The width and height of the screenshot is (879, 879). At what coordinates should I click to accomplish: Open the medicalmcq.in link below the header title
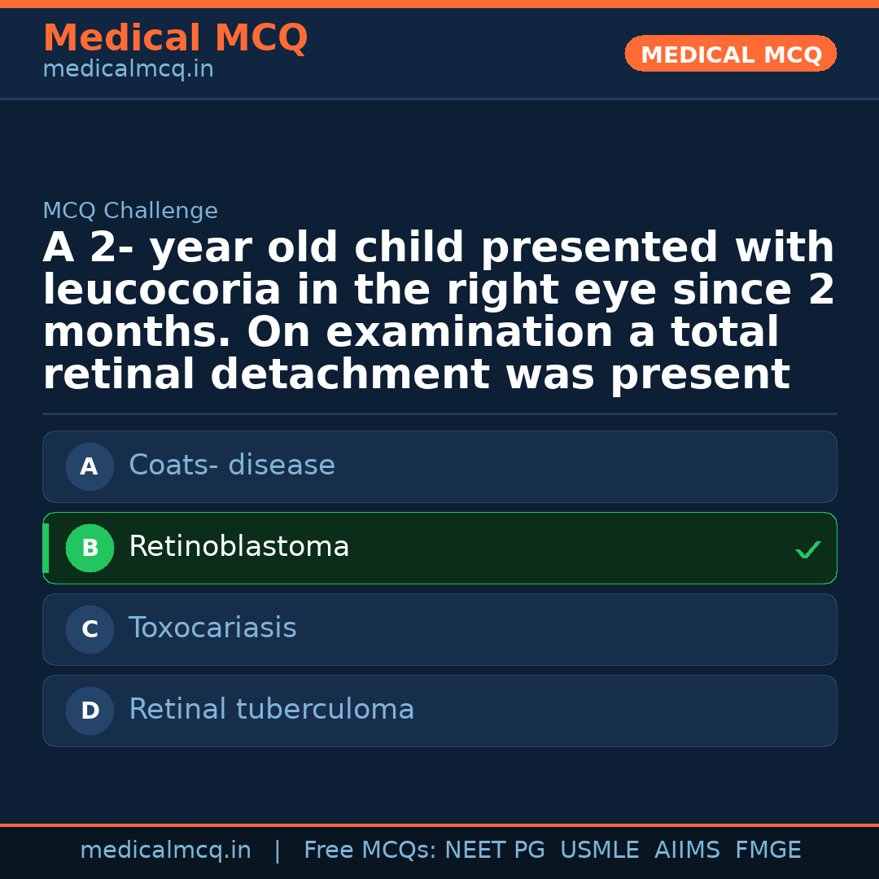tap(128, 70)
